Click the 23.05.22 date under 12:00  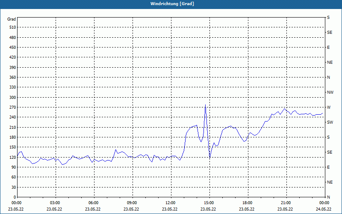point(170,209)
